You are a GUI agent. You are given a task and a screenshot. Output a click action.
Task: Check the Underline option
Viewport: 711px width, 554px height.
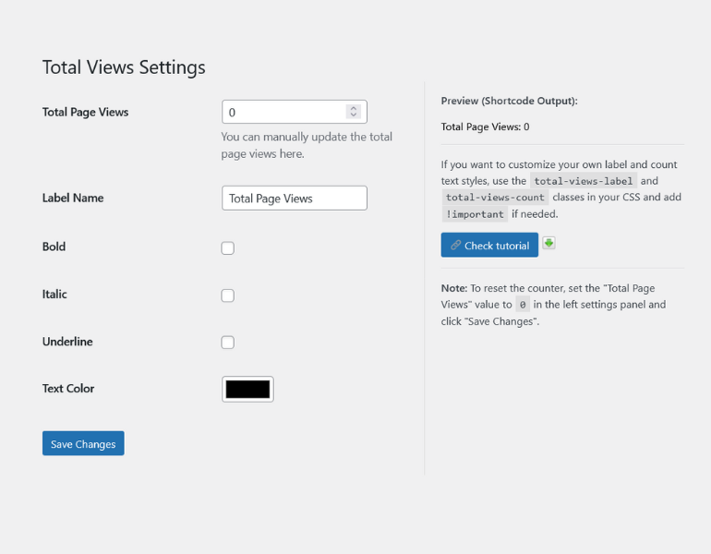tap(227, 343)
